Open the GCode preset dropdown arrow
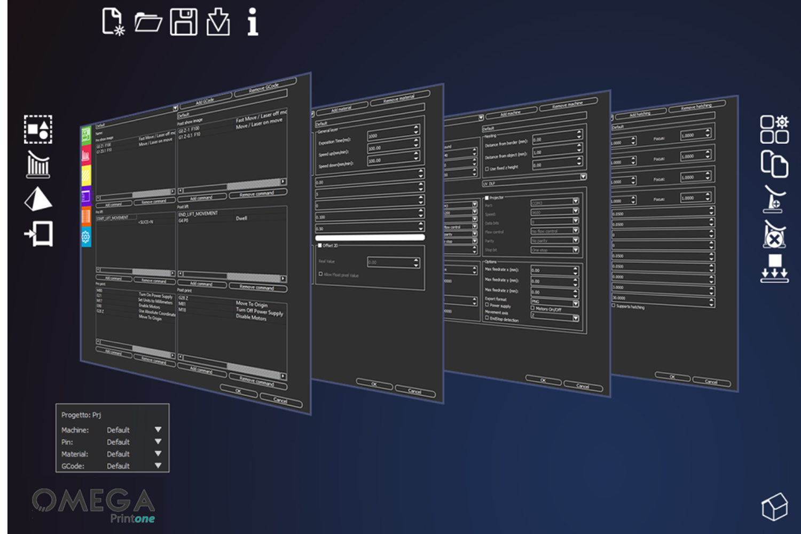801x534 pixels. tap(175, 108)
